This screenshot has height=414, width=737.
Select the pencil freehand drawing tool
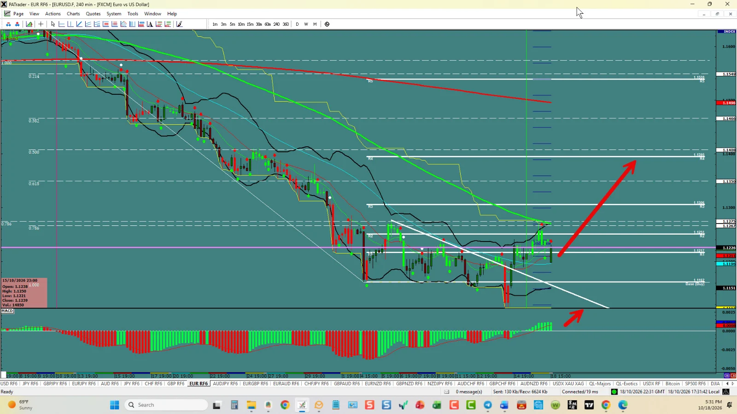point(179,24)
